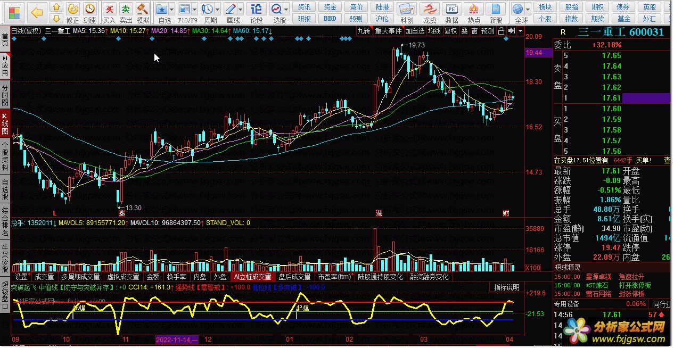This screenshot has height=348, width=674.
Task: Open the 设置 settings tab
Action: point(21,277)
